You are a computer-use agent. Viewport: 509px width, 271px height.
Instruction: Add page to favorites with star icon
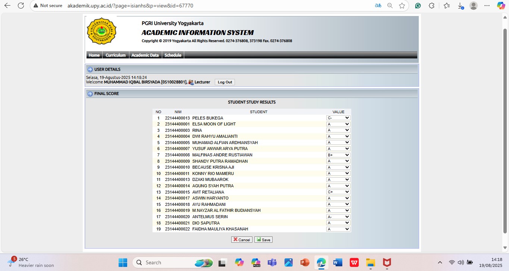(x=402, y=6)
